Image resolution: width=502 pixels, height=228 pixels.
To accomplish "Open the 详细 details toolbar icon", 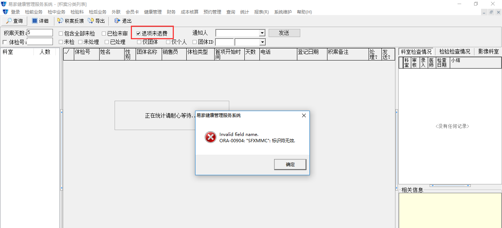I will 35,21.
